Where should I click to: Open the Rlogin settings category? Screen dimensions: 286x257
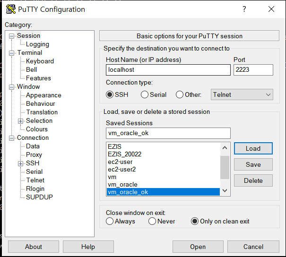35,189
